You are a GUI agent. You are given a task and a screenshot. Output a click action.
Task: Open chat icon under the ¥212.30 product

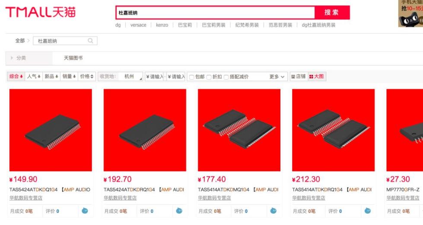tap(367, 211)
